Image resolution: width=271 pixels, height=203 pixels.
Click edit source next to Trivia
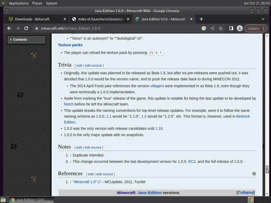pyautogui.click(x=93, y=66)
